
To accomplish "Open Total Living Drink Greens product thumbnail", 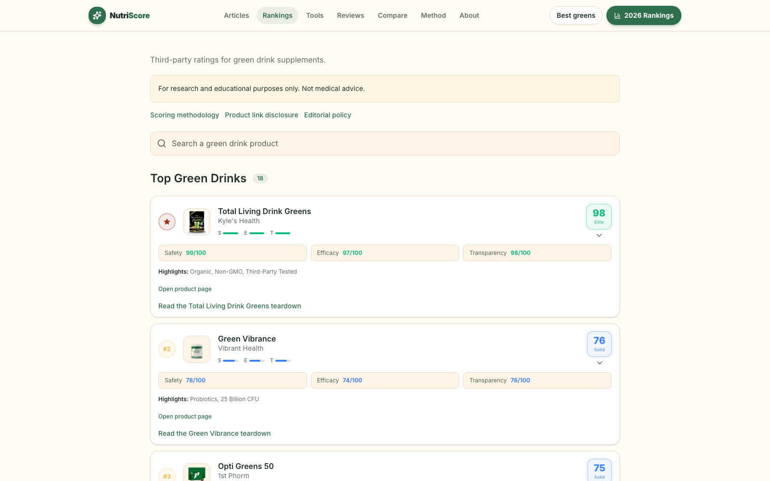I will pos(197,222).
